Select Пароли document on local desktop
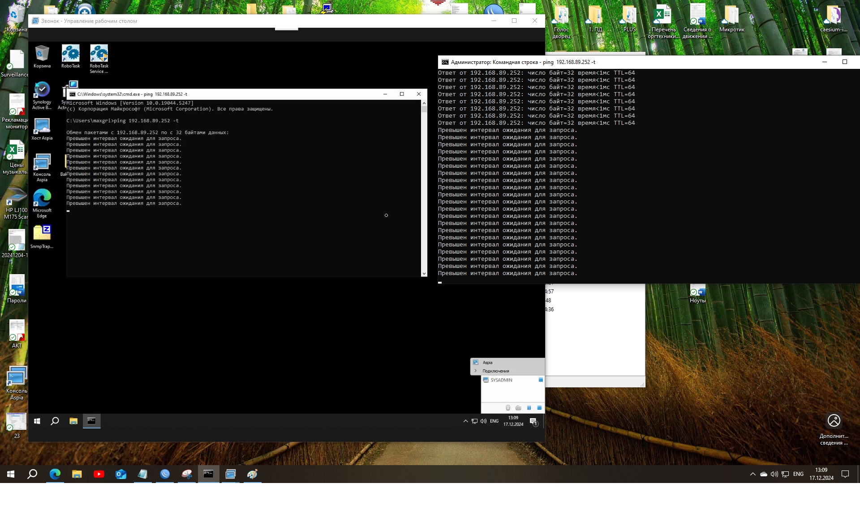Screen dimensions: 860x517 (x=17, y=288)
